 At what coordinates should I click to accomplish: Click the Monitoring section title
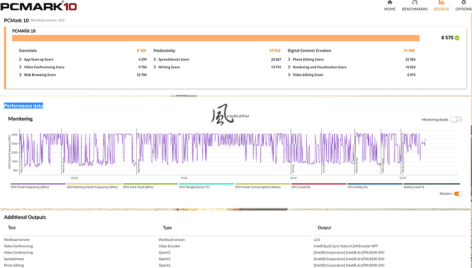20,119
